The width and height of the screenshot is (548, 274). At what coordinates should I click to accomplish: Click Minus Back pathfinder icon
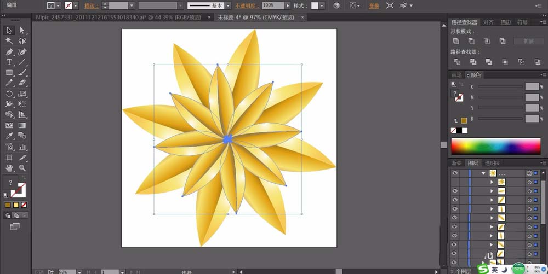coord(538,62)
